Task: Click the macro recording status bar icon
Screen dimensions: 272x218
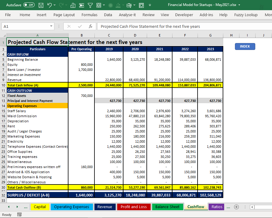Action: (19, 215)
